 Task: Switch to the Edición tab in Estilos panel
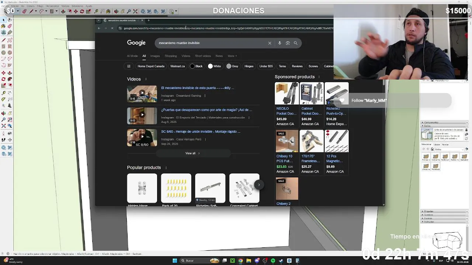[x=437, y=145]
